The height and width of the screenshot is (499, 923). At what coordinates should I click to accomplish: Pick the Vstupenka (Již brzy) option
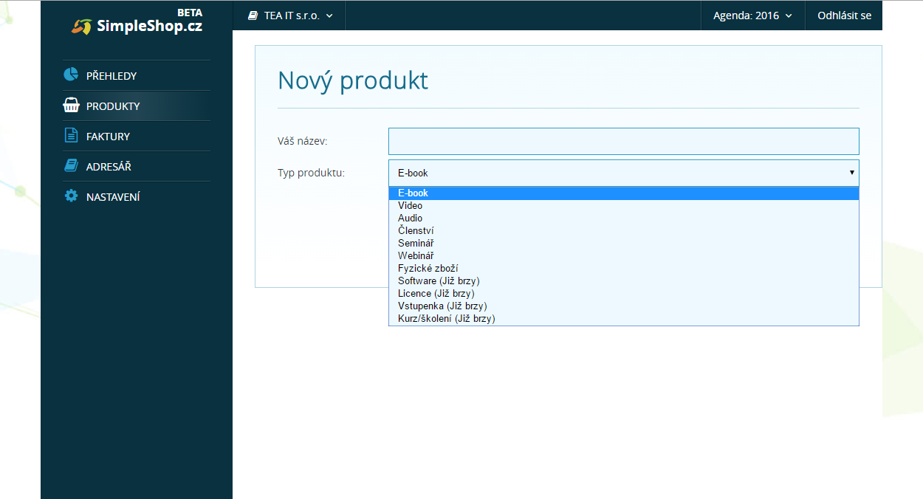624,306
